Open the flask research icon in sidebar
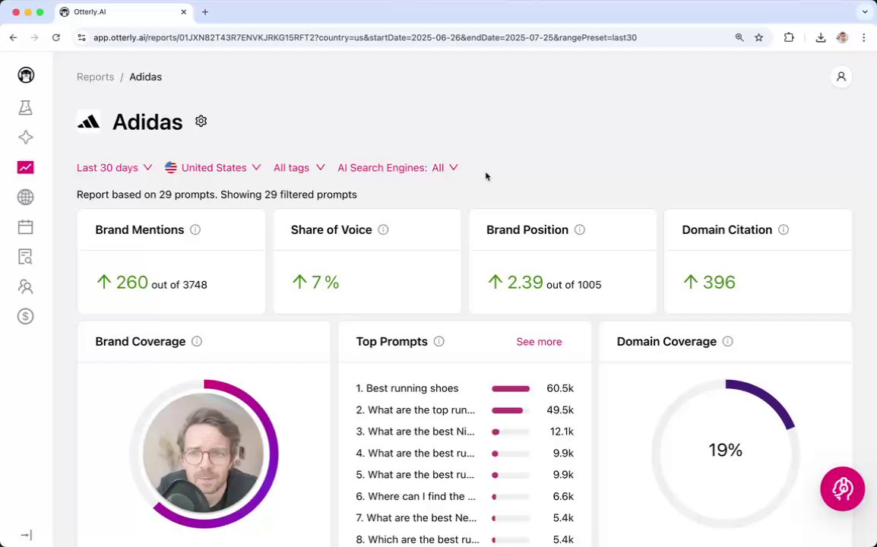The image size is (877, 547). point(26,107)
